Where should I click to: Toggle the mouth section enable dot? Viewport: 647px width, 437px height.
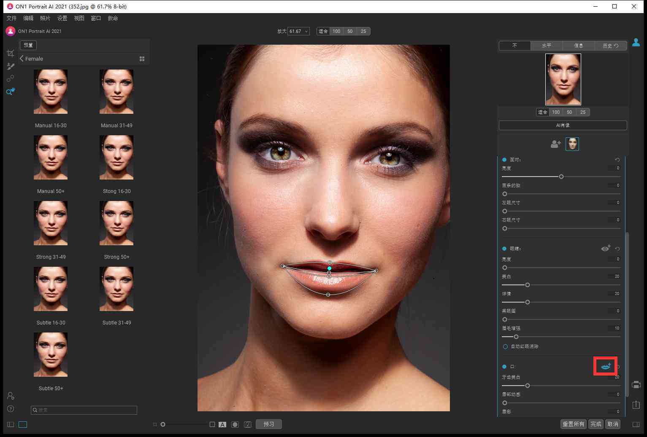[504, 367]
